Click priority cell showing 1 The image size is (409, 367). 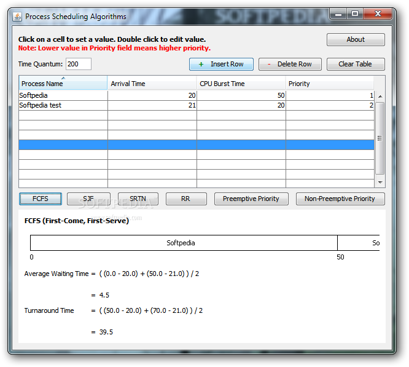(330, 95)
